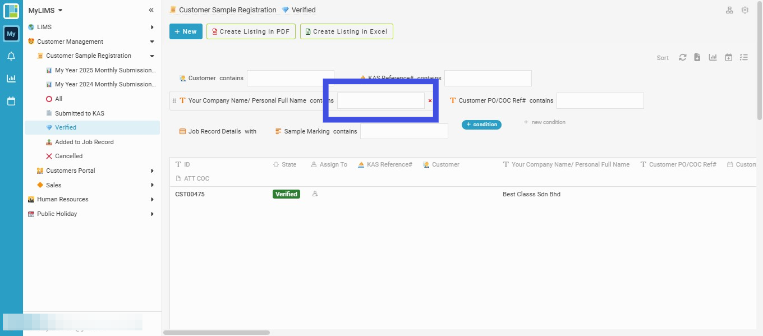Expand the LIMS menu arrow
763x336 pixels.
click(152, 27)
